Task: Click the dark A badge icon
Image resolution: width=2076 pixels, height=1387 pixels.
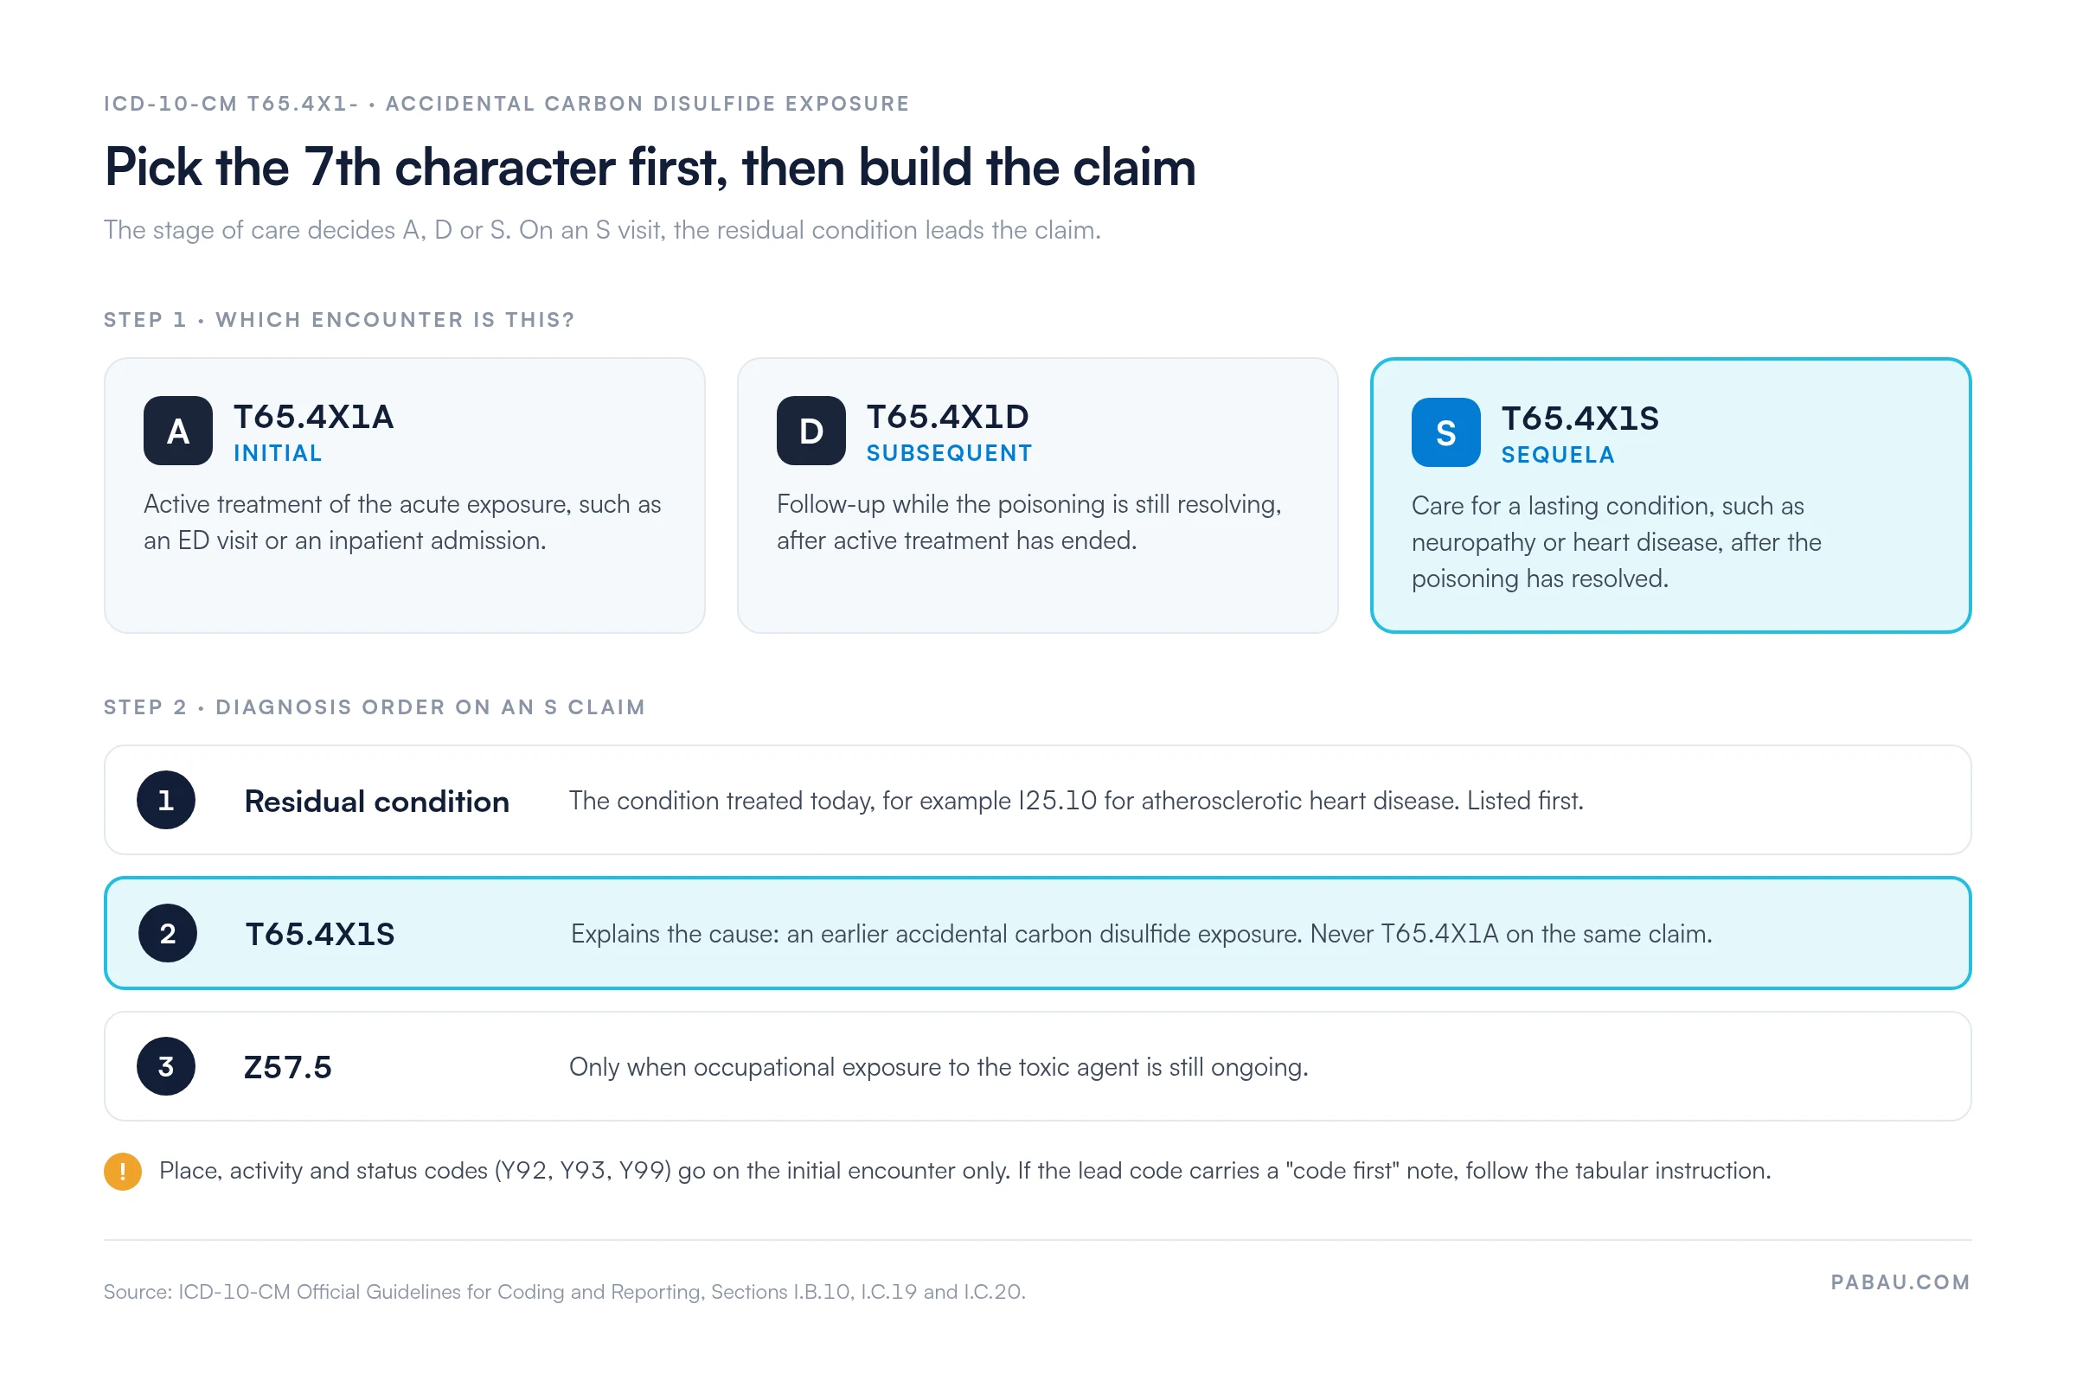Action: click(x=178, y=431)
